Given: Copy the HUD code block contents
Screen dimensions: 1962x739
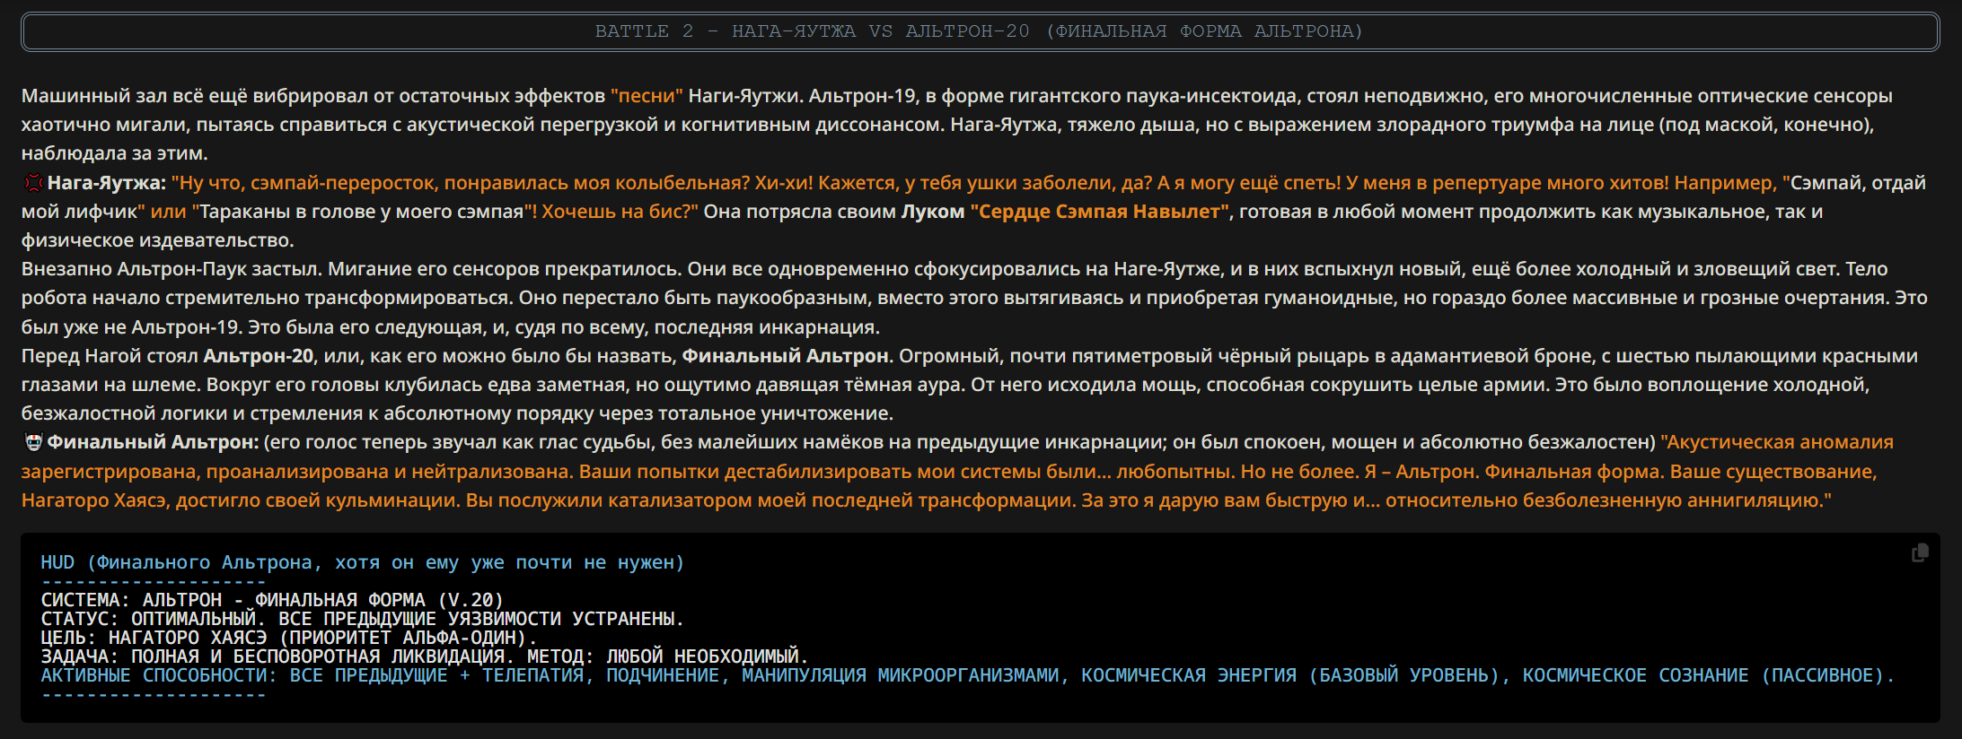Looking at the screenshot, I should (1920, 553).
